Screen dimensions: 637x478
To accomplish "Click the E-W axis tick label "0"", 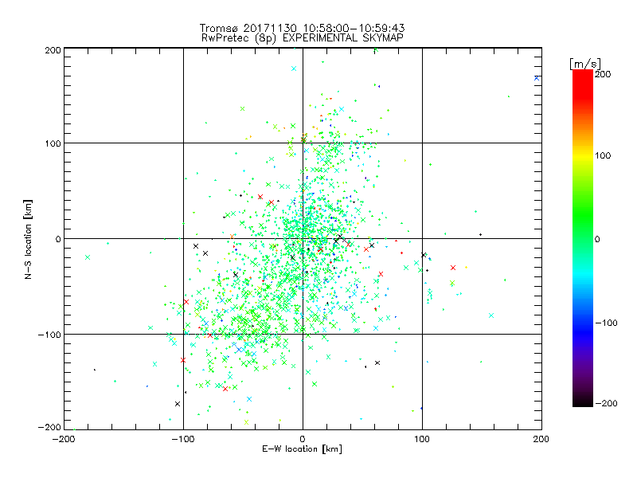I will pyautogui.click(x=303, y=439).
